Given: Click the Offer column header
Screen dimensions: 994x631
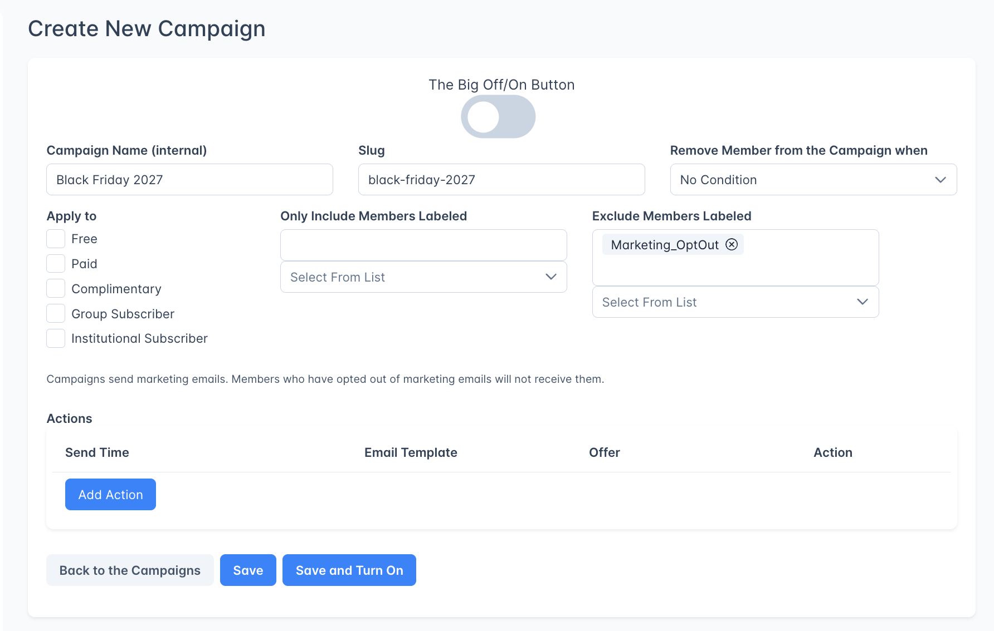Looking at the screenshot, I should 605,452.
